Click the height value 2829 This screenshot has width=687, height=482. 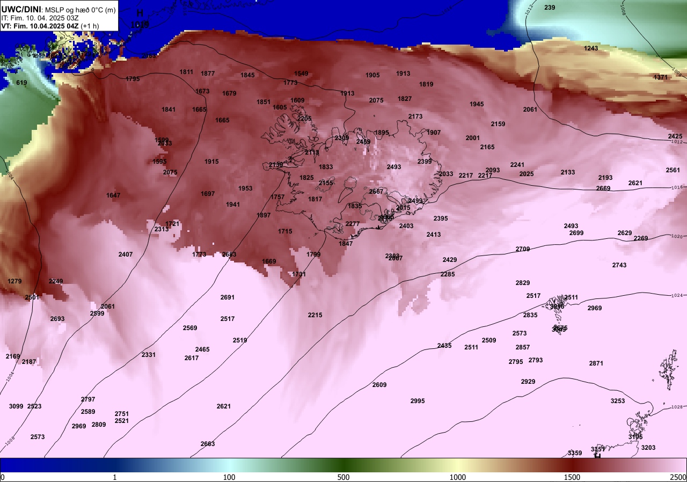tap(523, 283)
